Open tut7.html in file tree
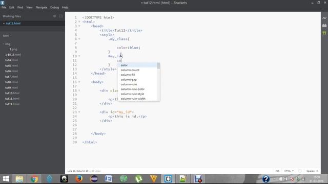This screenshot has height=184, width=328. coord(11,77)
